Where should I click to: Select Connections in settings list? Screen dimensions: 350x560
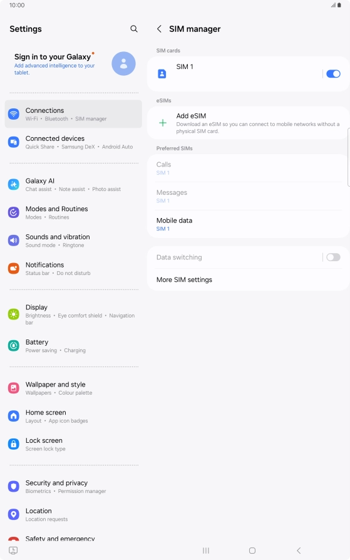click(73, 114)
